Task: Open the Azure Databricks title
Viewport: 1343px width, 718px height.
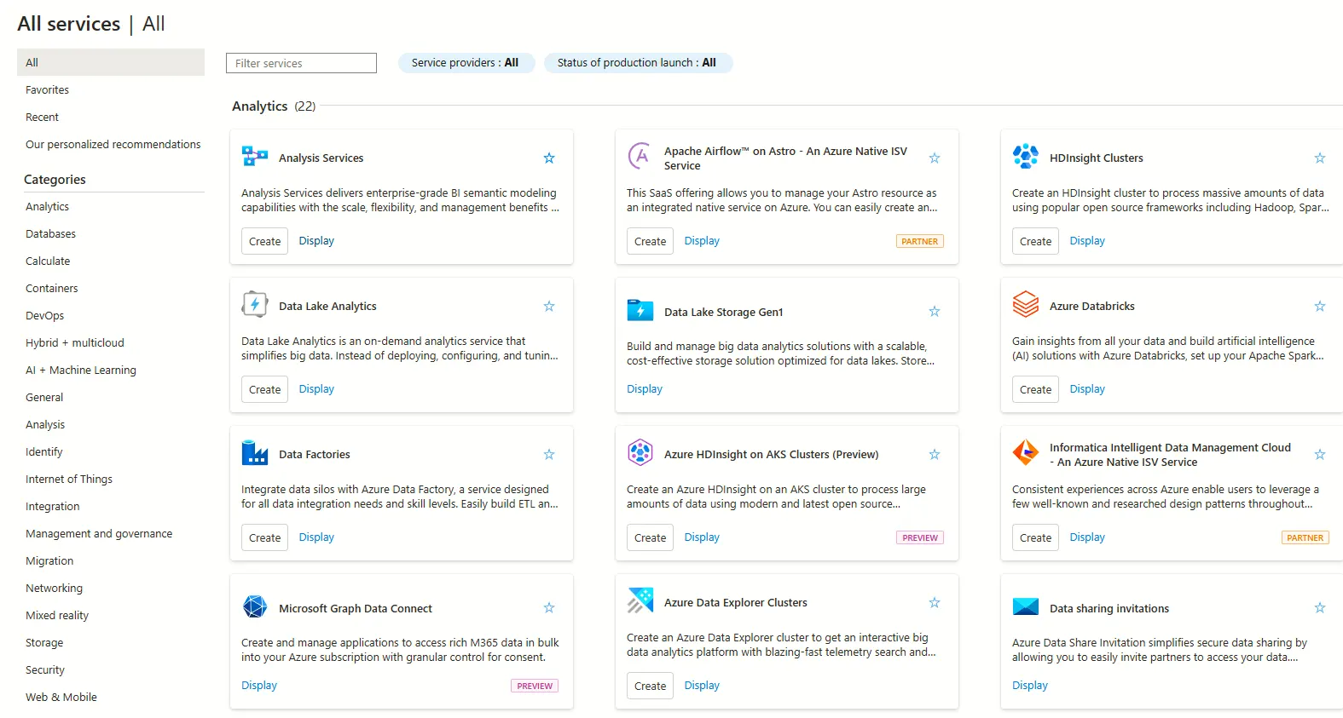Action: [1092, 306]
